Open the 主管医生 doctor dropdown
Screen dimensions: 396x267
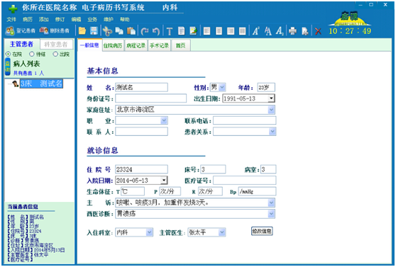[221, 232]
